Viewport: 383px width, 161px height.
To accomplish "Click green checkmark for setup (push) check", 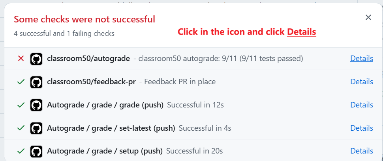I will (x=21, y=151).
